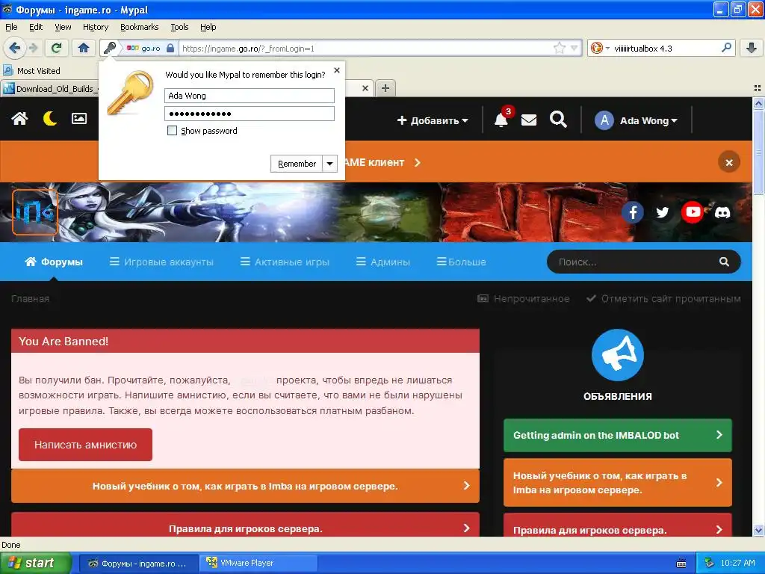Screen dimensions: 765x574
Task: Open the Facebook social link
Action: [x=633, y=212]
